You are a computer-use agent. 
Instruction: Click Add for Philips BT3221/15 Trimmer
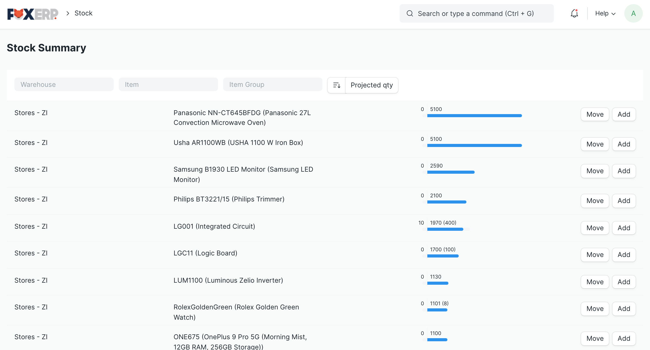tap(624, 201)
